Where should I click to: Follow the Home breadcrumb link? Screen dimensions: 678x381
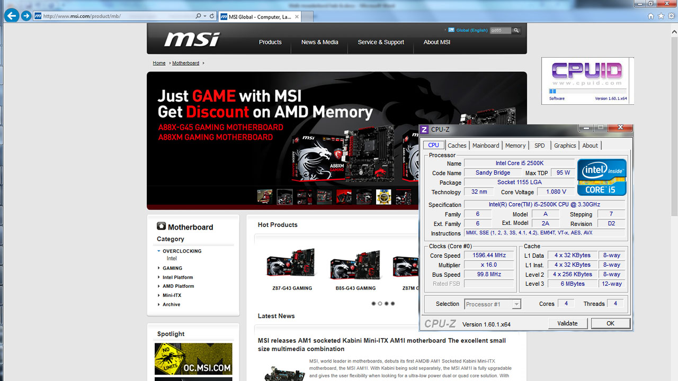point(159,63)
